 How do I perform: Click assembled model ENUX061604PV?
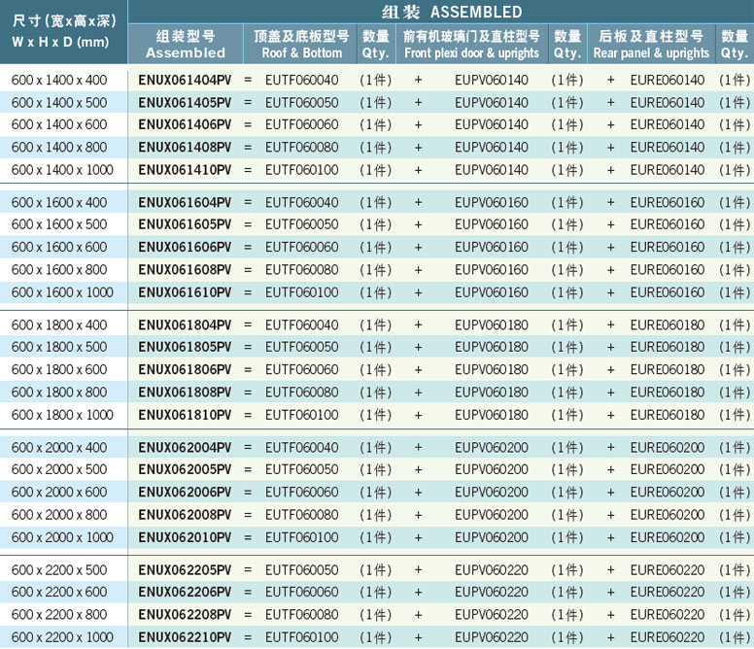[185, 202]
